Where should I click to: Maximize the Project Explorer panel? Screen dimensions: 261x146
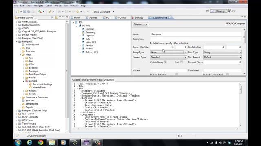click(67, 17)
